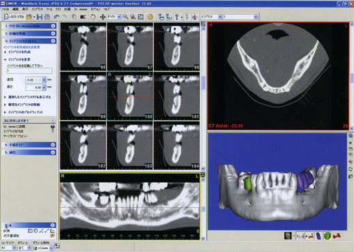Select the rectangle measurement tool
The width and height of the screenshot is (354, 252).
30,231
